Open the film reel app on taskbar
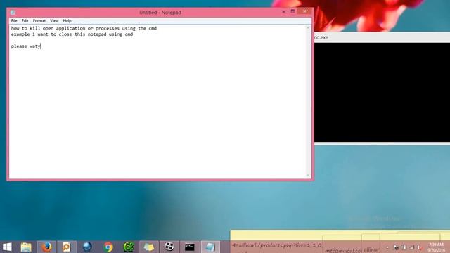Image resolution: width=450 pixels, height=253 pixels. tap(169, 247)
